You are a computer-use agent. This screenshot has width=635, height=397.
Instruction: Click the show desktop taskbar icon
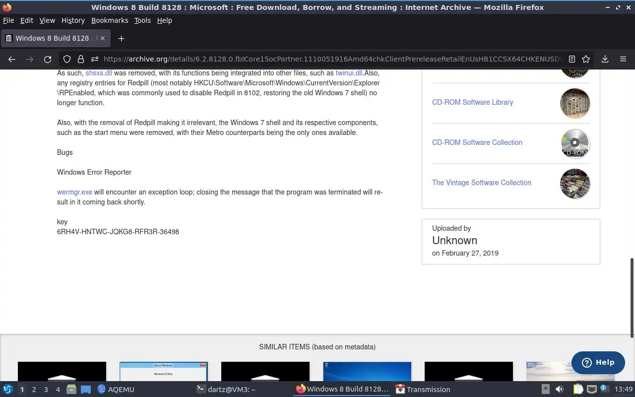coord(85,390)
